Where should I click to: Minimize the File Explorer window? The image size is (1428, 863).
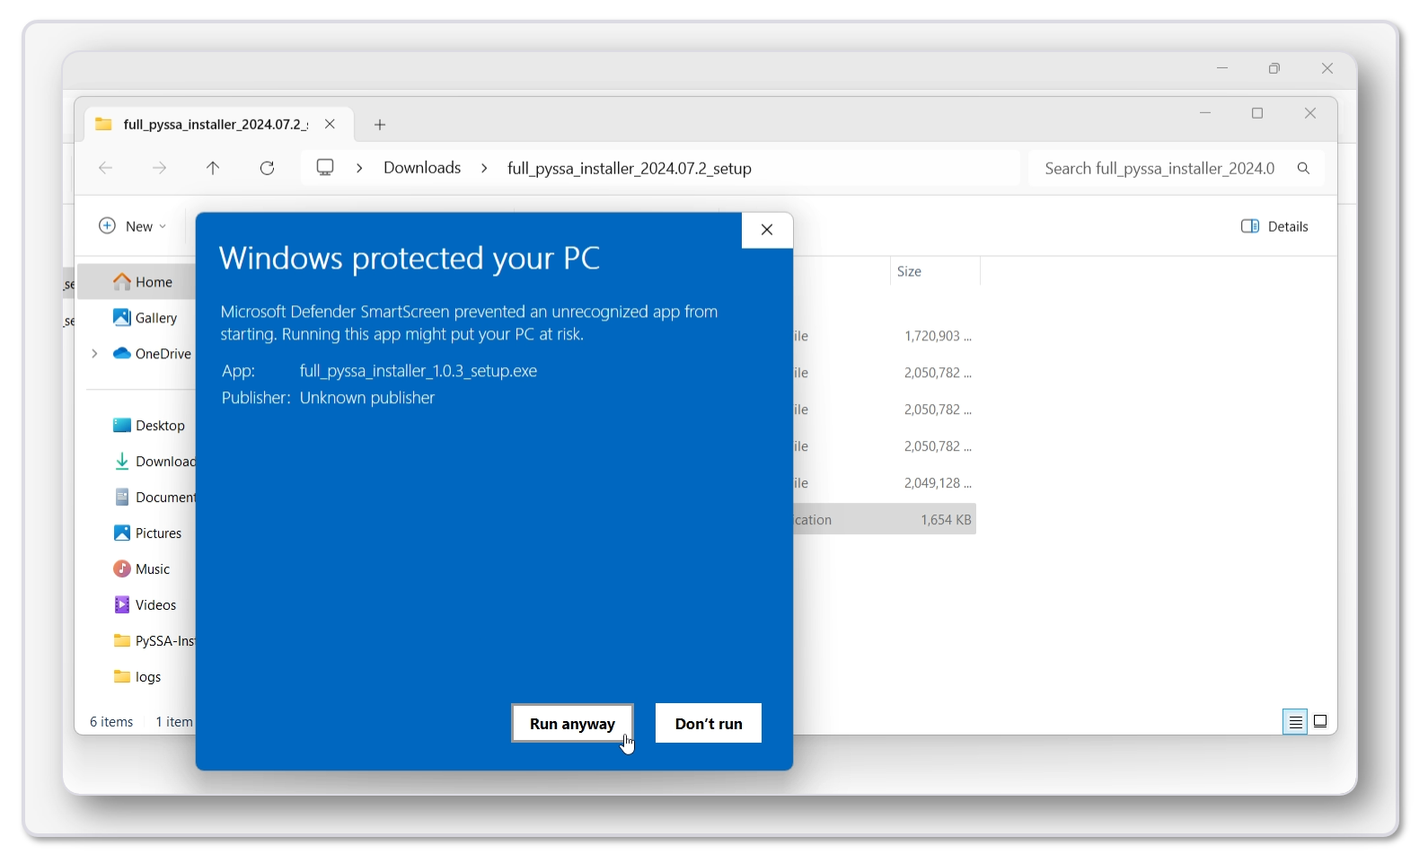pos(1205,113)
